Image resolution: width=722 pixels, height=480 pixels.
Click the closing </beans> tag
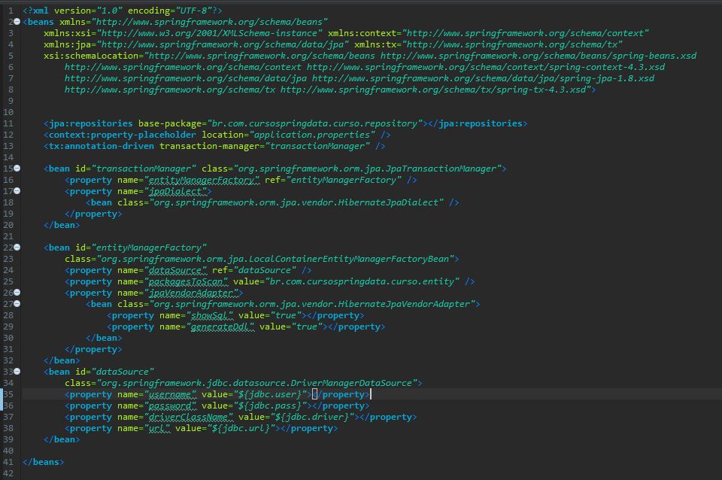(44, 462)
